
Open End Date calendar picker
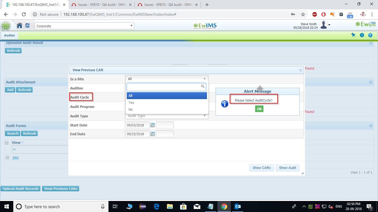pyautogui.click(x=152, y=134)
